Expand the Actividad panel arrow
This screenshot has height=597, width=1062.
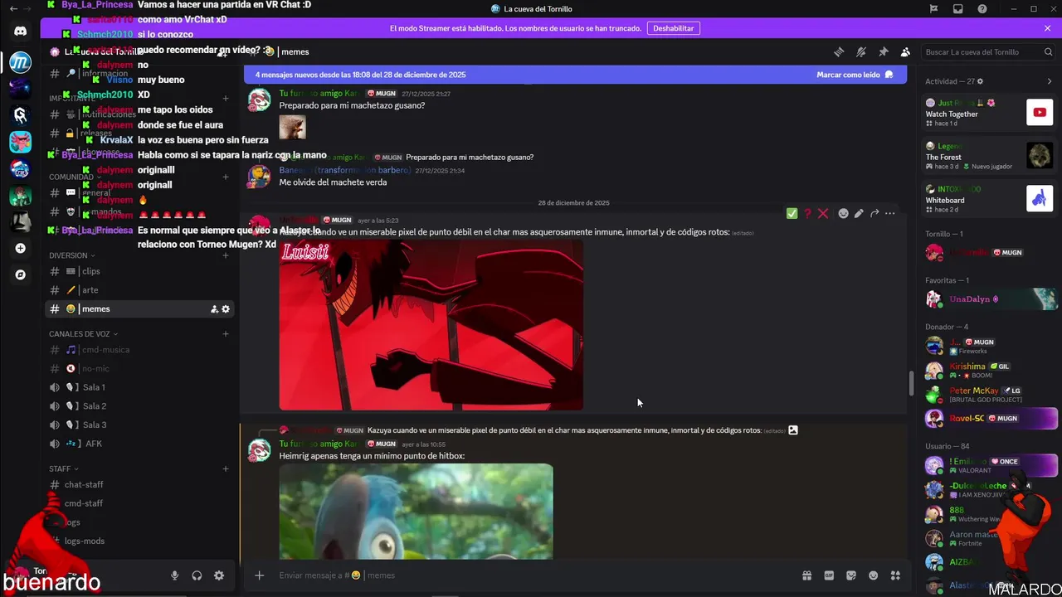coord(1049,81)
